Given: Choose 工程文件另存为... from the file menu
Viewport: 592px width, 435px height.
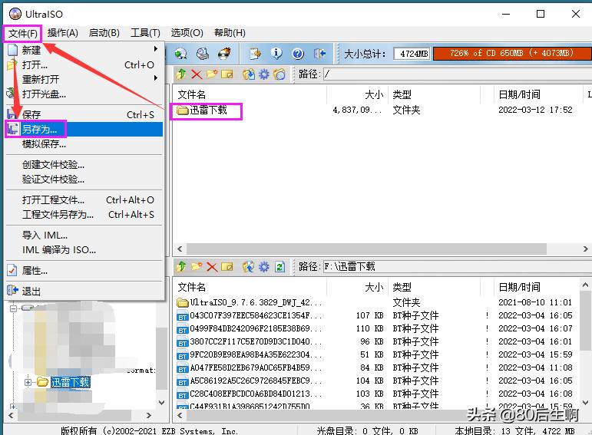Looking at the screenshot, I should (84, 214).
